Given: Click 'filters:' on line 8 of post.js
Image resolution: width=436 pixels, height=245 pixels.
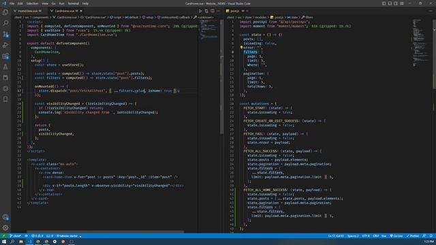Looking at the screenshot, I should (251, 52).
